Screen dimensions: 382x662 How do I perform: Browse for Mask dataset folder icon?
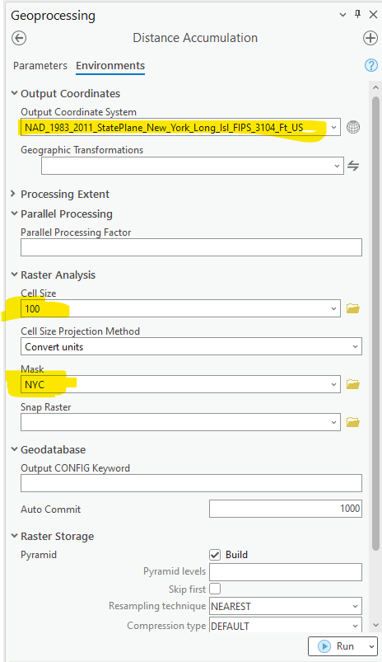[353, 384]
